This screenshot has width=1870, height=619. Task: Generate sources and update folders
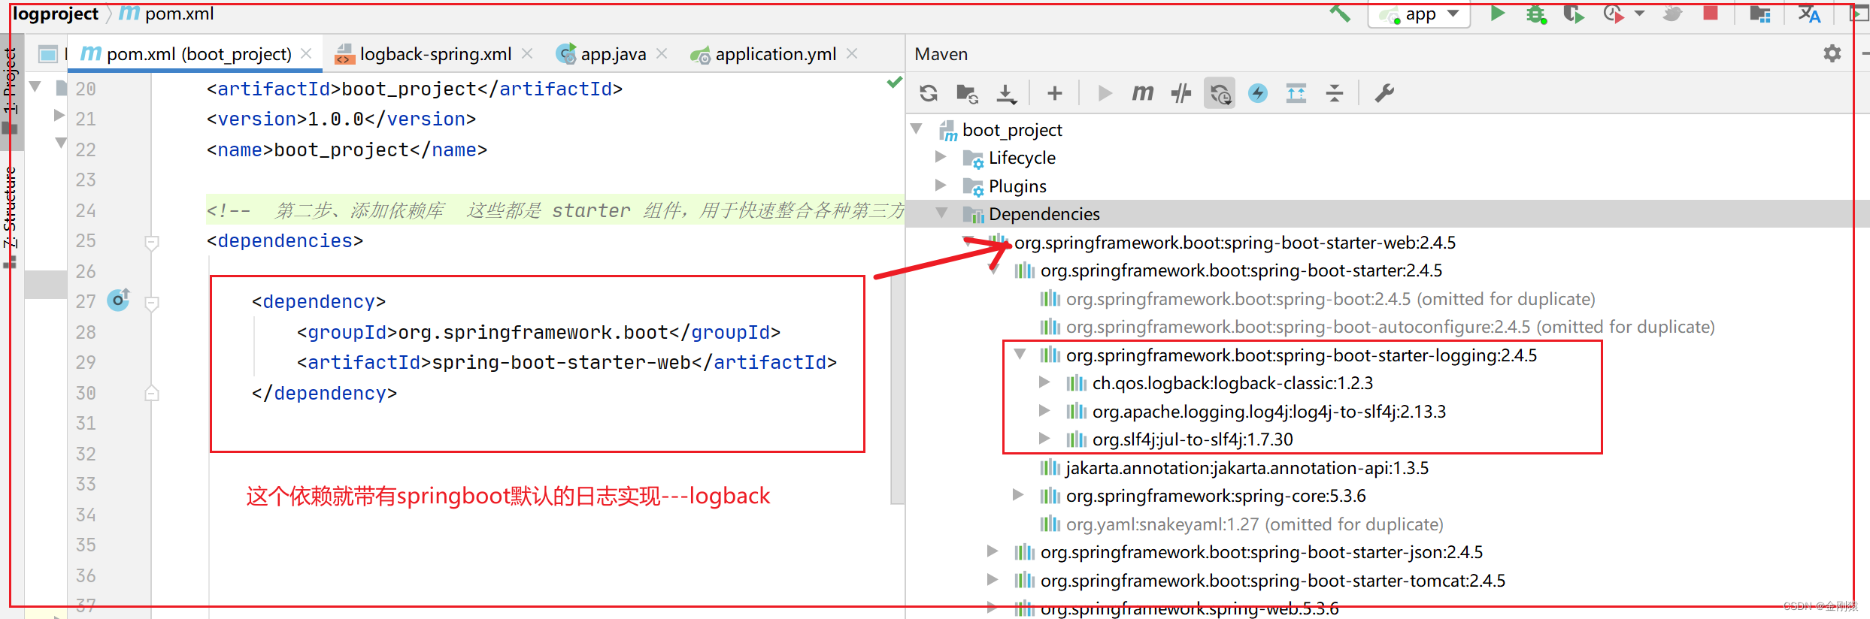[x=967, y=93]
